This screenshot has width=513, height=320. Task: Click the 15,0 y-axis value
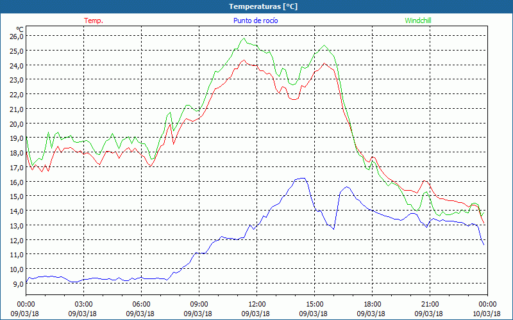tap(17, 196)
